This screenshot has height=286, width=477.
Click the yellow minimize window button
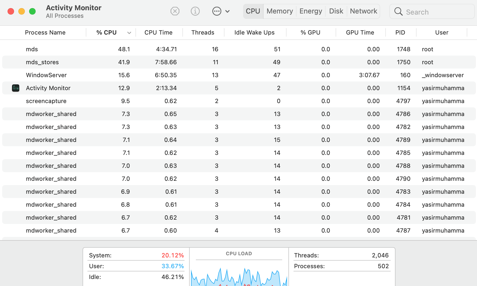point(22,11)
